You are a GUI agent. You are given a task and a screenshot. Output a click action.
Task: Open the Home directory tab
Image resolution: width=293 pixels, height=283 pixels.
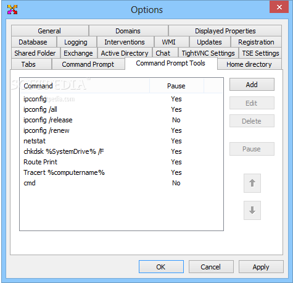coord(249,64)
